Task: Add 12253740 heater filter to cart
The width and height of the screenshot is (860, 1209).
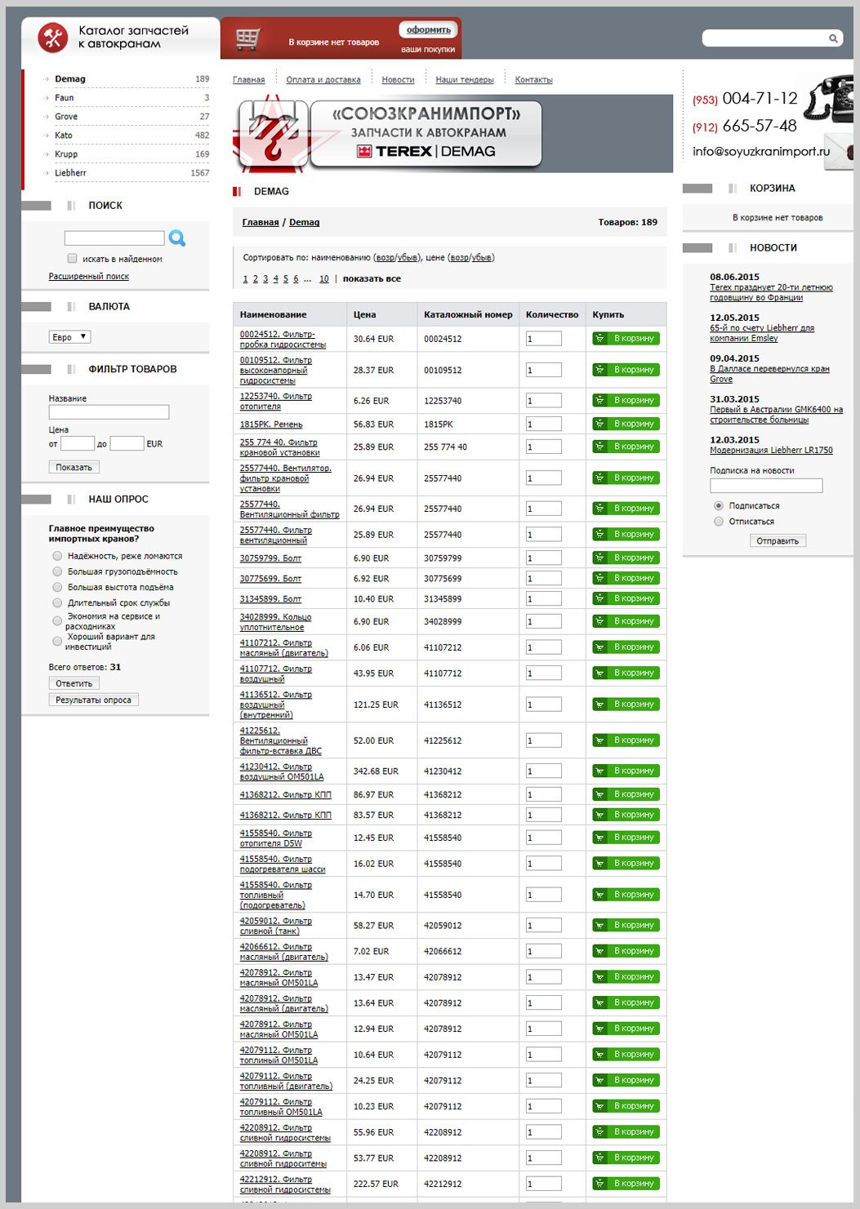Action: 626,401
